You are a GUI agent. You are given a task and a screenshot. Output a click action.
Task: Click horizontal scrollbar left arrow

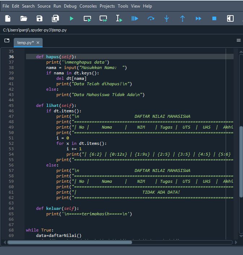[x=5, y=242]
